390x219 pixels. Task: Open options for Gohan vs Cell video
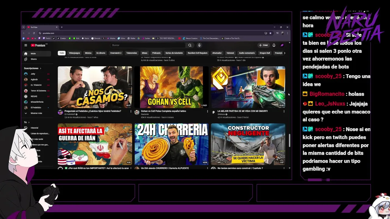click(x=207, y=111)
